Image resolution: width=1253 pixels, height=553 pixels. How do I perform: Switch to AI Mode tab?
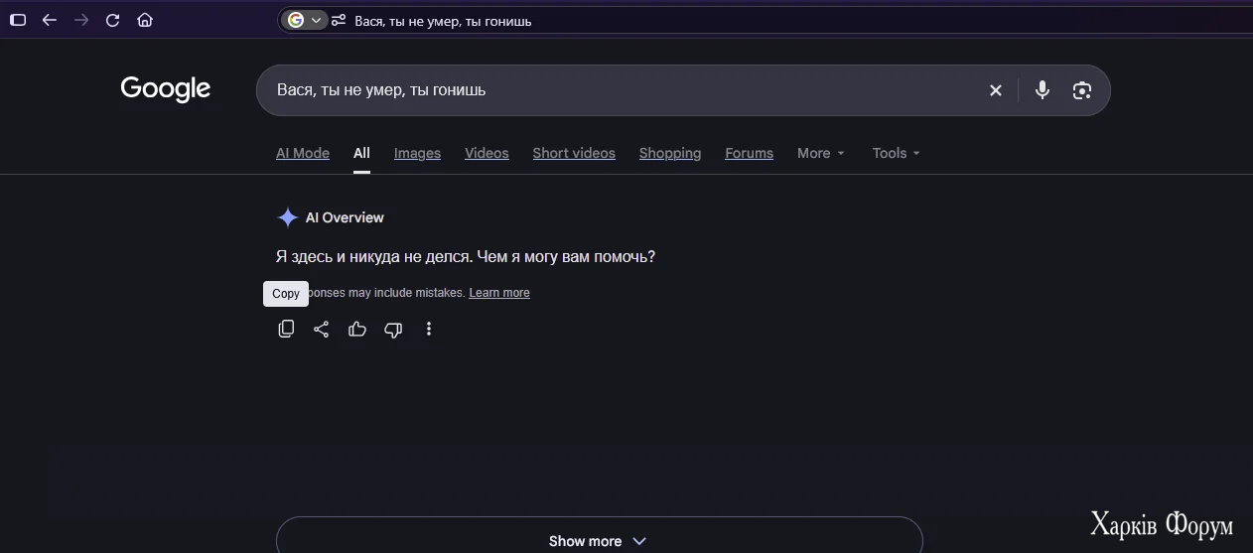(x=303, y=153)
